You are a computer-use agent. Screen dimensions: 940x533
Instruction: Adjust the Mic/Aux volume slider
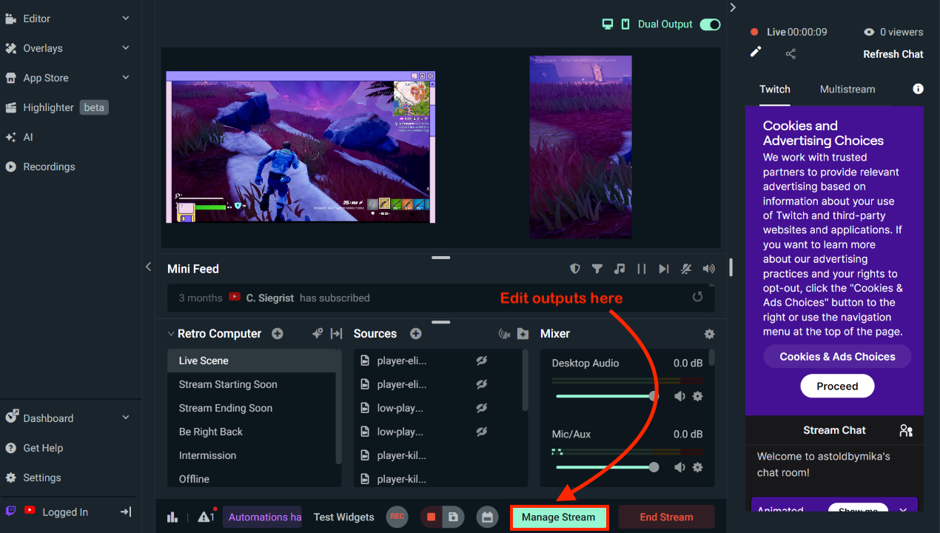tap(607, 467)
